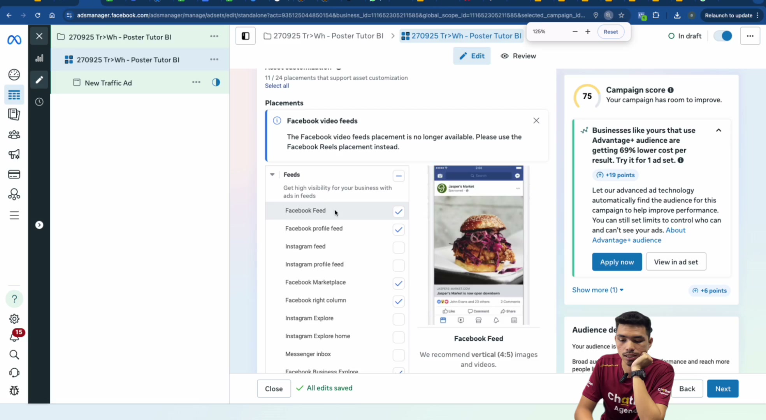
Task: Open Billing card icon in sidebar
Action: point(14,174)
